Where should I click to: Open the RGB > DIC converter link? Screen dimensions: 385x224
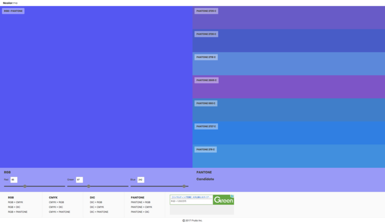pos(14,207)
